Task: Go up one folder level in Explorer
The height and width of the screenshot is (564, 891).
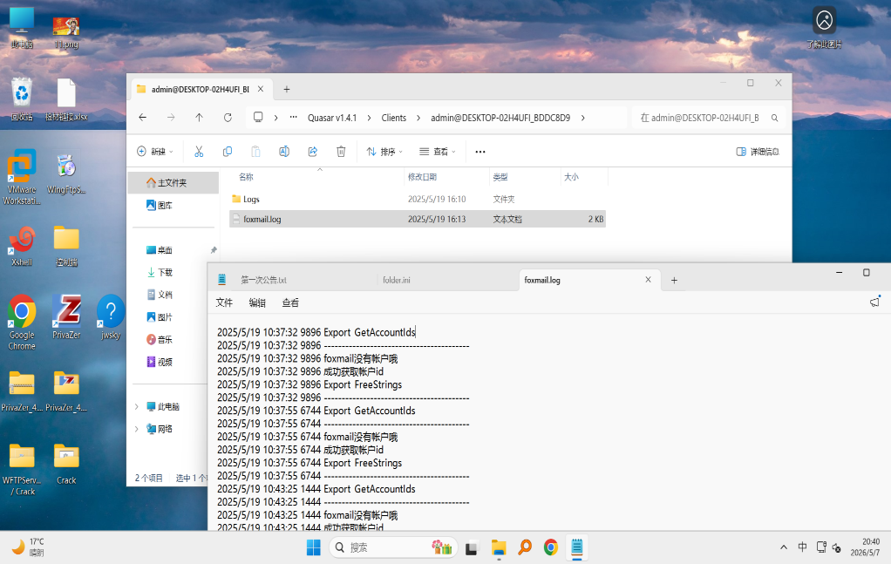Action: coord(199,118)
